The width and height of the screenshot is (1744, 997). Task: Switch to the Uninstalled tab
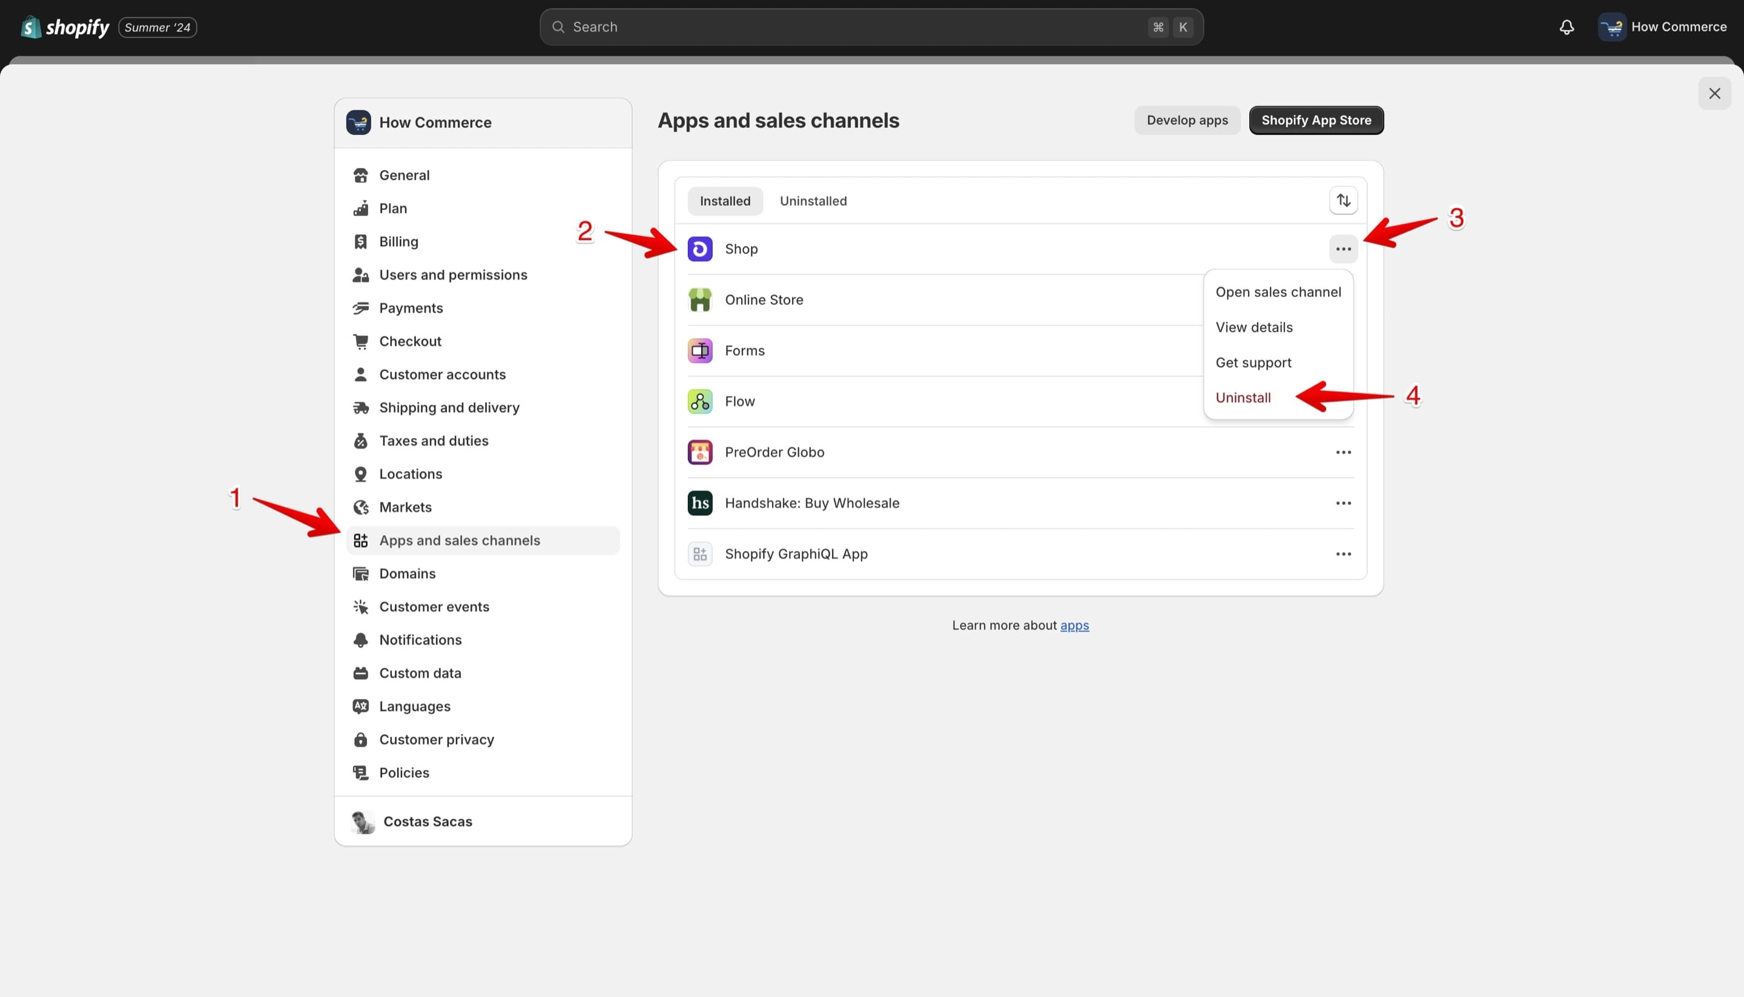[813, 200]
